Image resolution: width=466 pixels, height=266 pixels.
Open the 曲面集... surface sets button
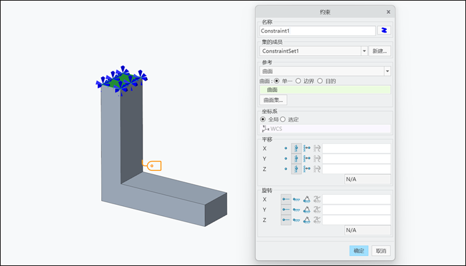click(274, 100)
